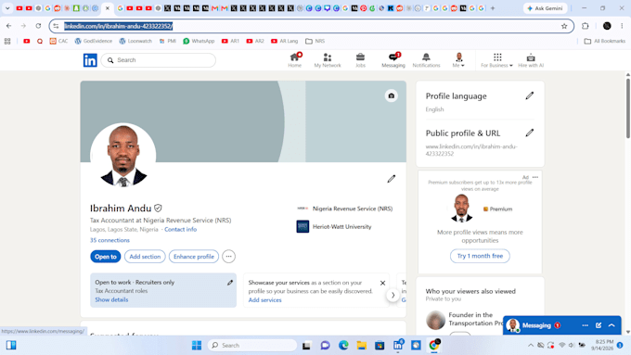The height and width of the screenshot is (355, 631).
Task: Open the Windows Start menu
Action: click(x=197, y=345)
